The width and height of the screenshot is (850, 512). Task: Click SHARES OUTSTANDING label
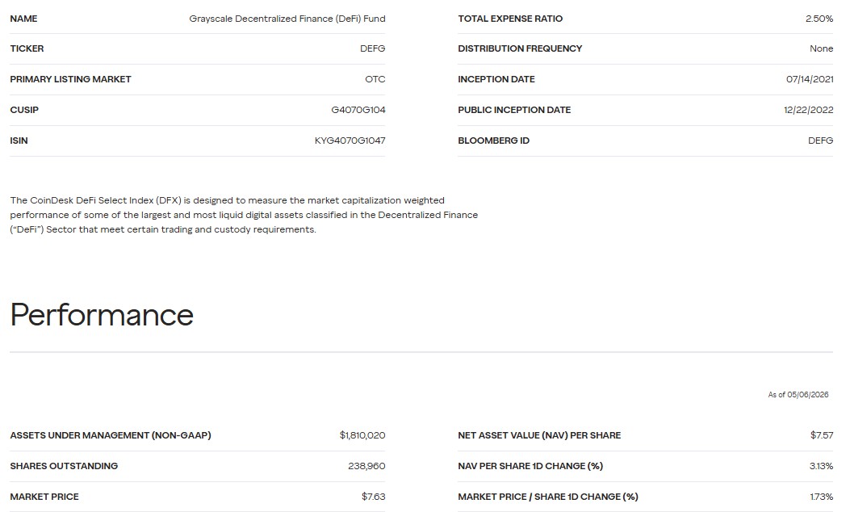(x=64, y=466)
